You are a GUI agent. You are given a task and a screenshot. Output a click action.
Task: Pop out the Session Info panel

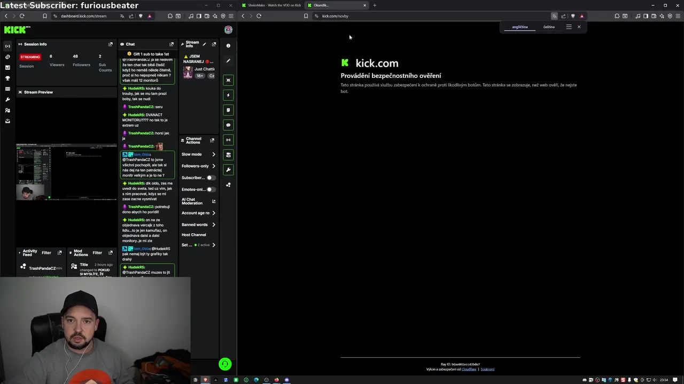111,44
